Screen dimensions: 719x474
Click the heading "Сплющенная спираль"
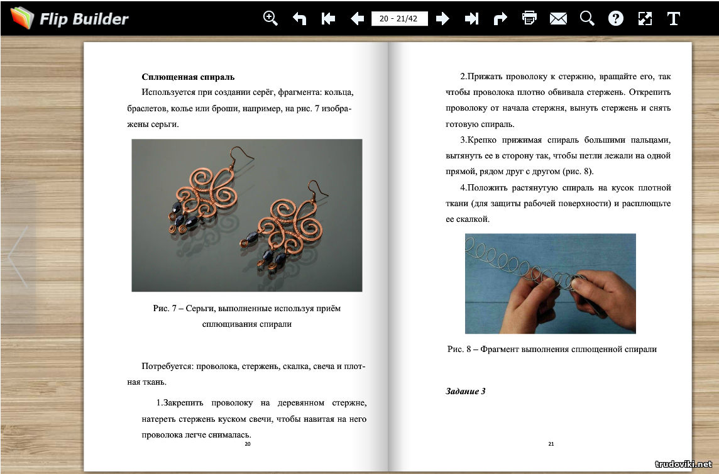(188, 77)
